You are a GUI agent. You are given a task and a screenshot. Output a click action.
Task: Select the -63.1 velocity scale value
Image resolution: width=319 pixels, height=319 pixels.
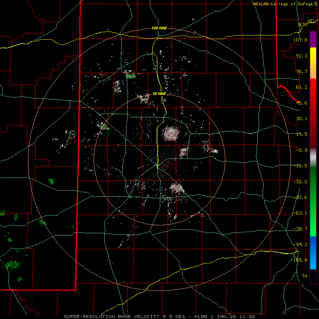point(300,213)
